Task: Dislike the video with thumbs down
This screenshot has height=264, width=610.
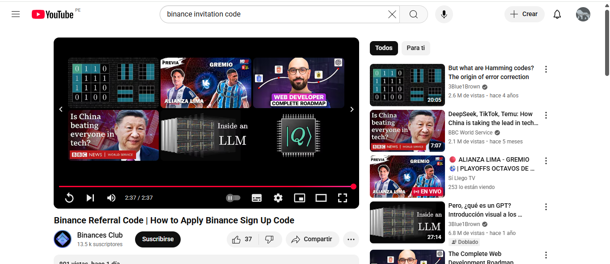Action: click(270, 239)
